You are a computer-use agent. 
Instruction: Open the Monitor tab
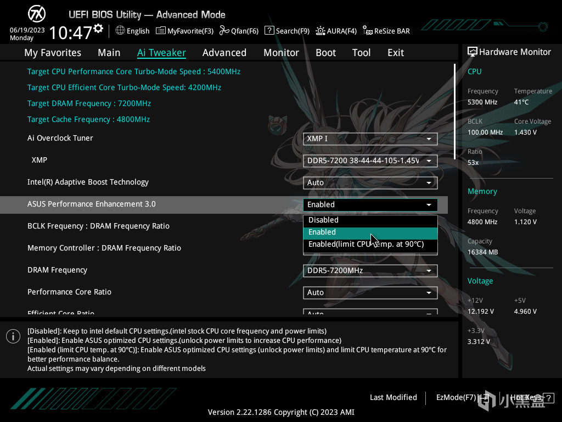coord(281,53)
